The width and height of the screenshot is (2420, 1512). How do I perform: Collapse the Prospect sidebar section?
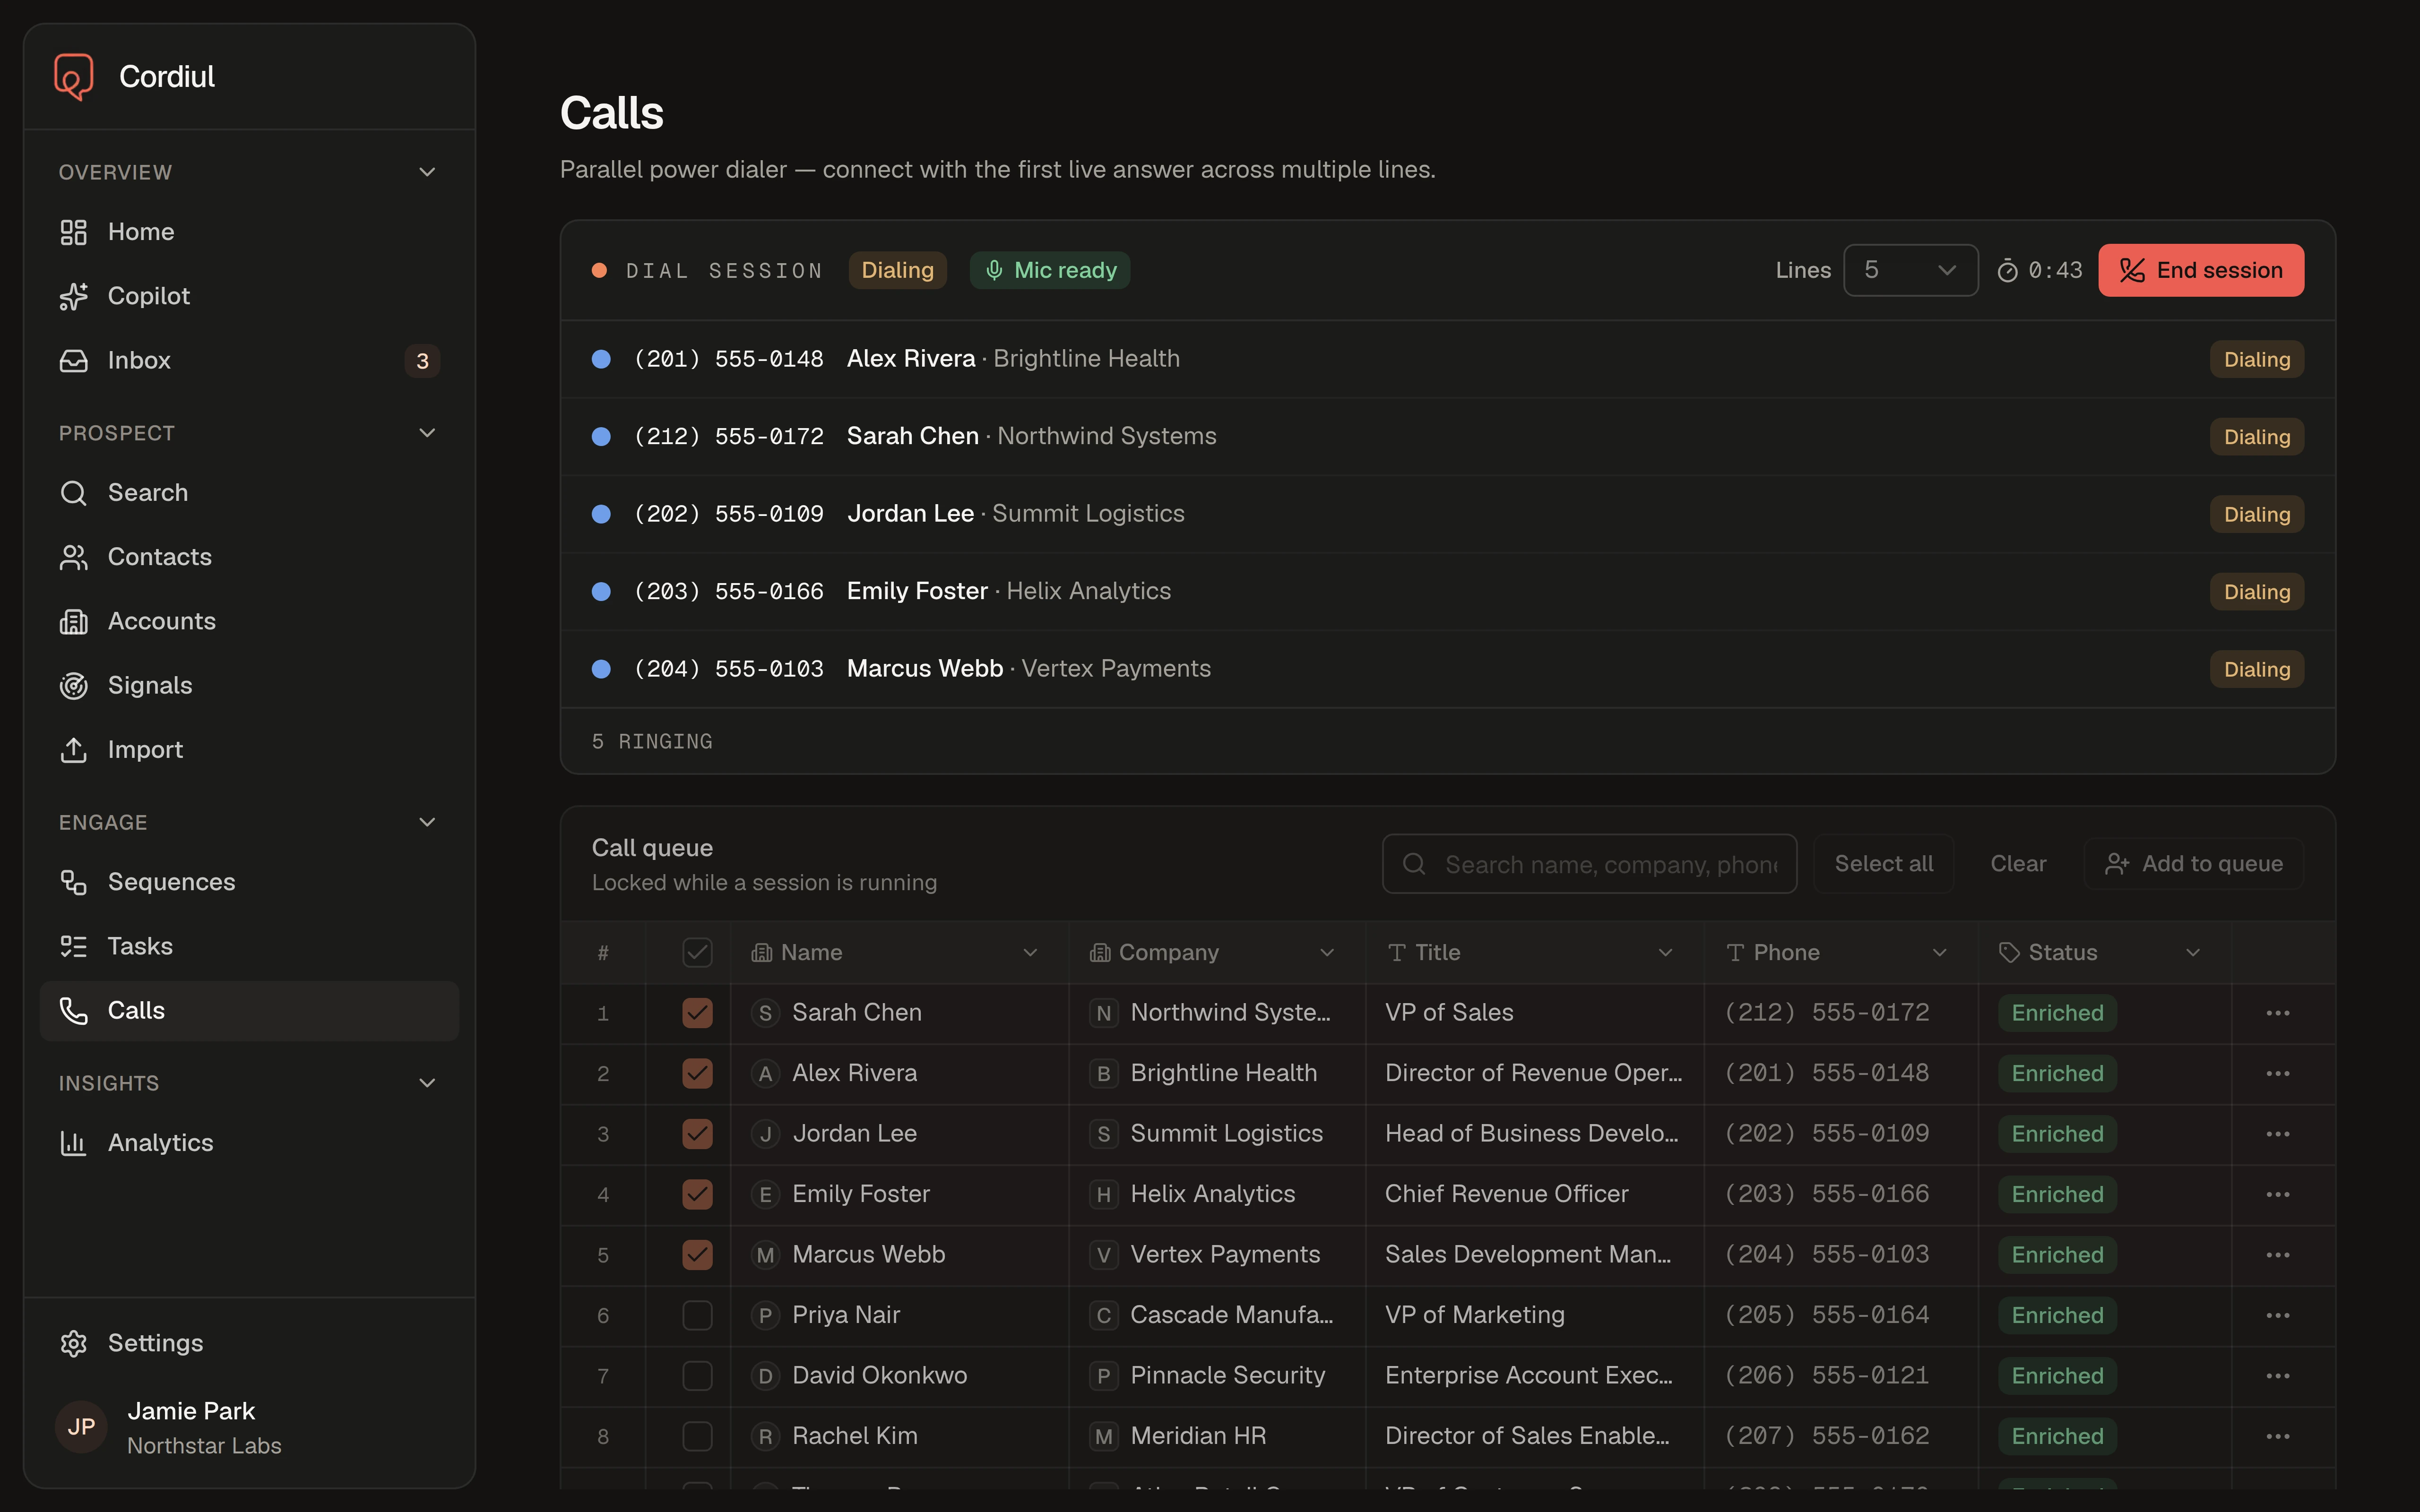(427, 433)
